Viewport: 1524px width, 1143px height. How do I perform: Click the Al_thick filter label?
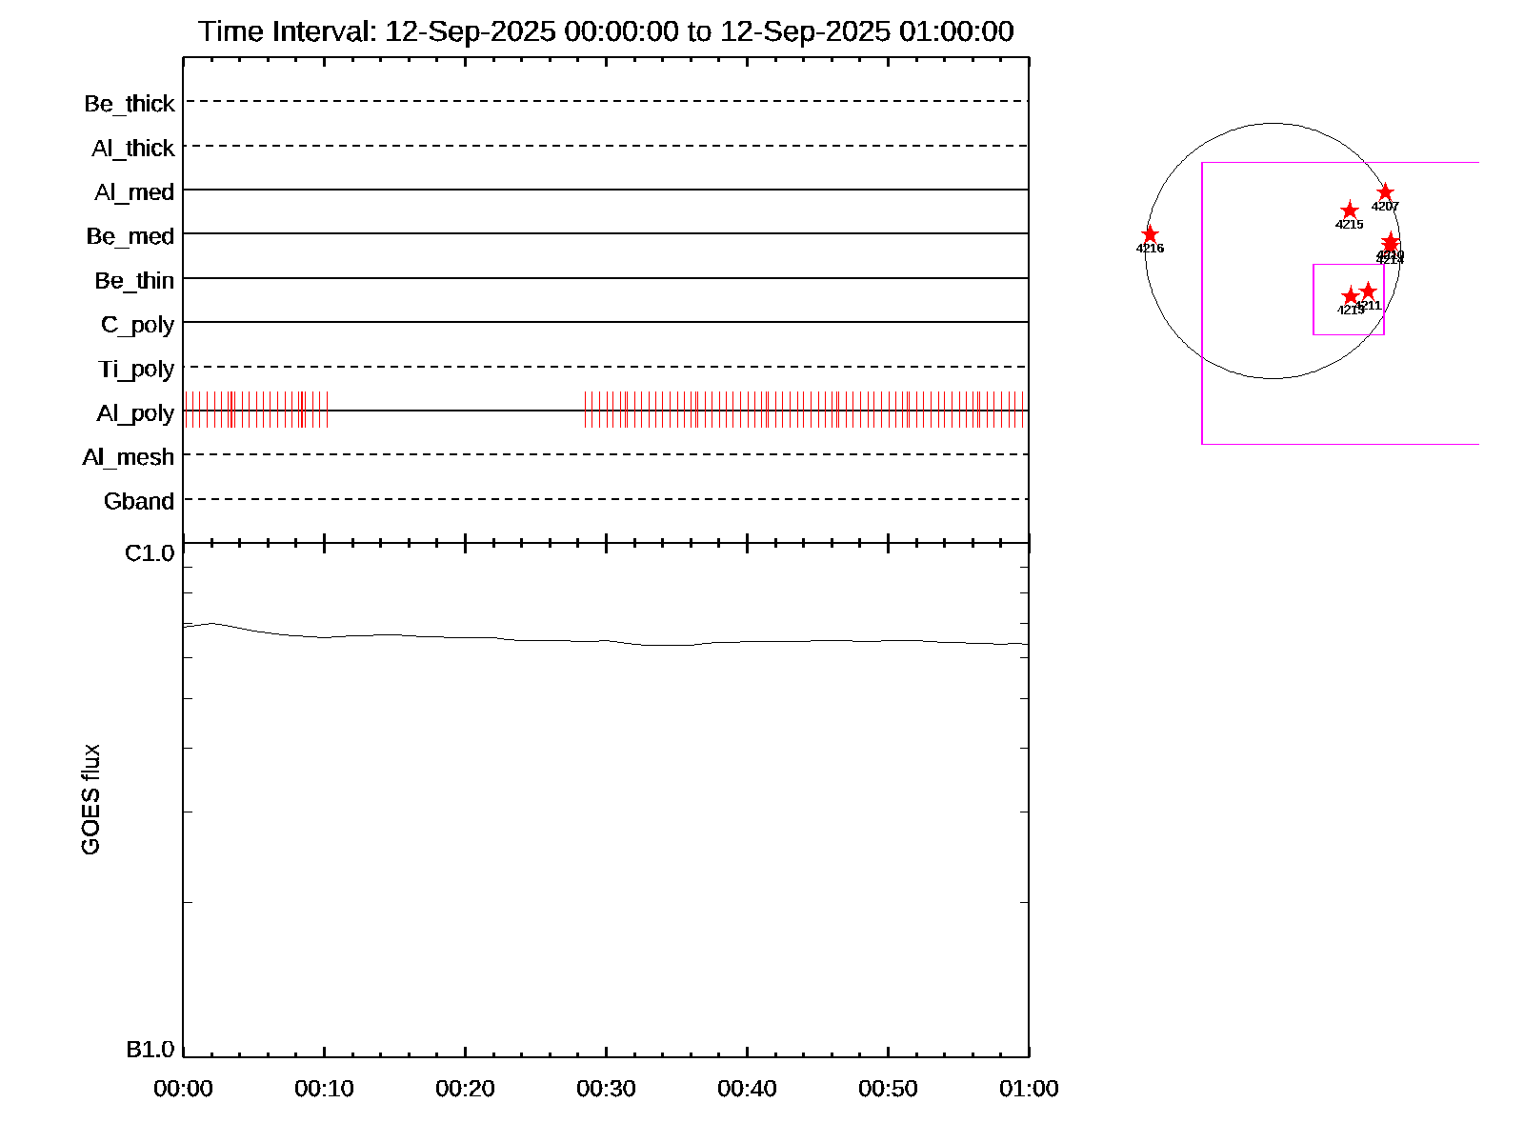pos(133,149)
